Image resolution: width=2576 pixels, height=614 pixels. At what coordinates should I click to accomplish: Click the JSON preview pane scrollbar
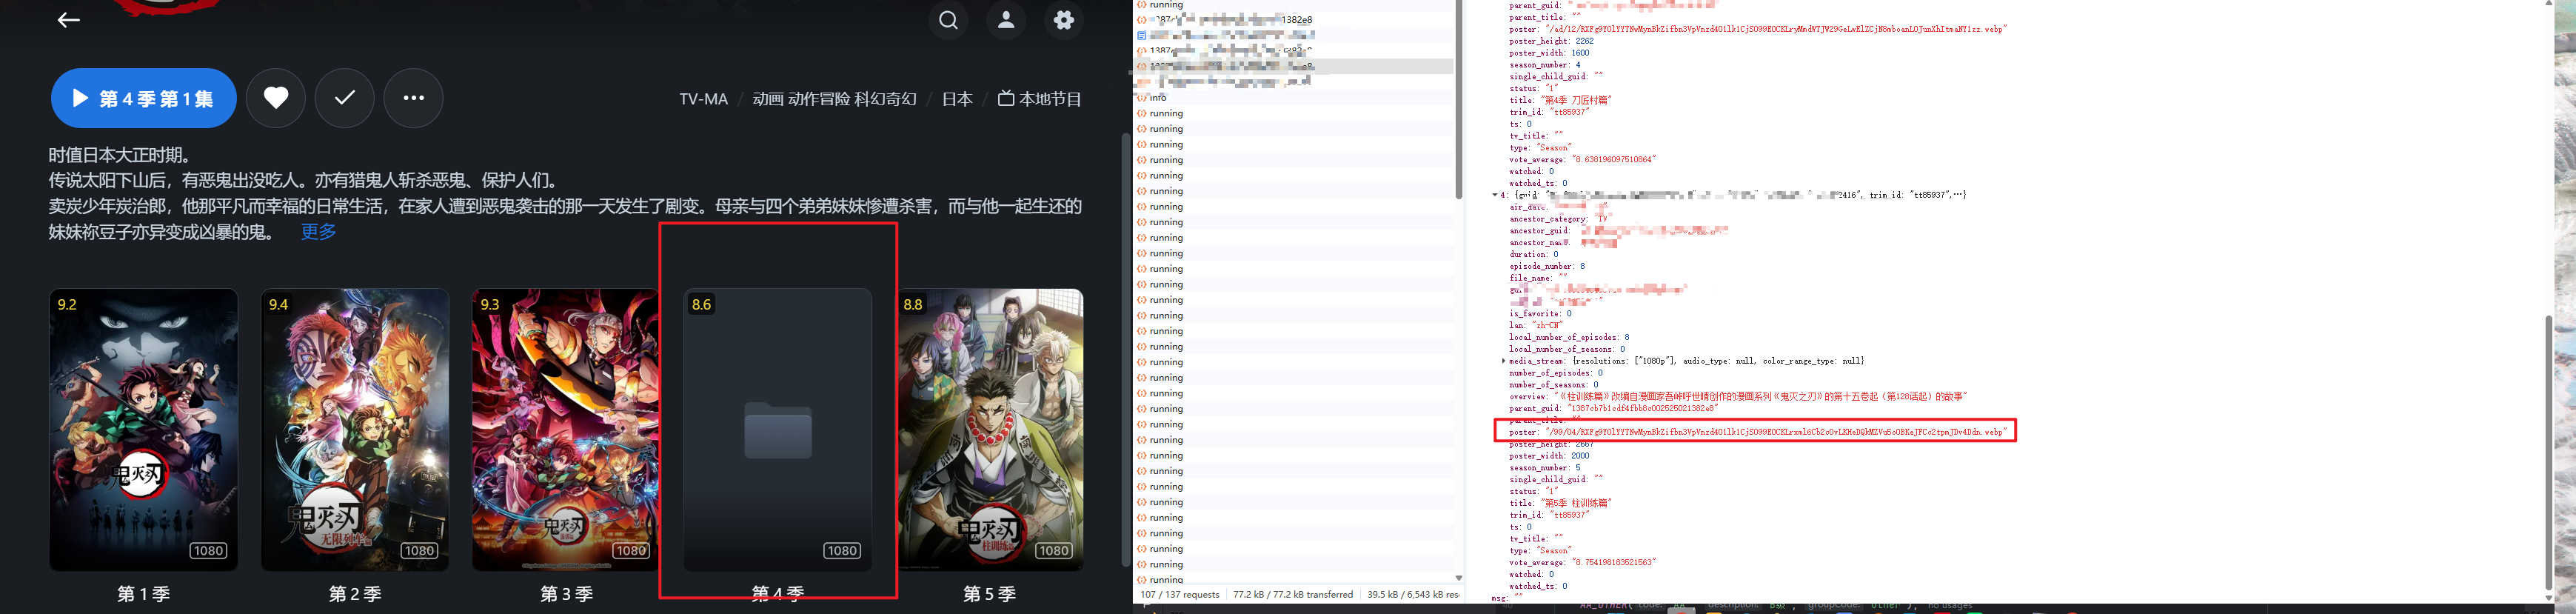point(2548,452)
